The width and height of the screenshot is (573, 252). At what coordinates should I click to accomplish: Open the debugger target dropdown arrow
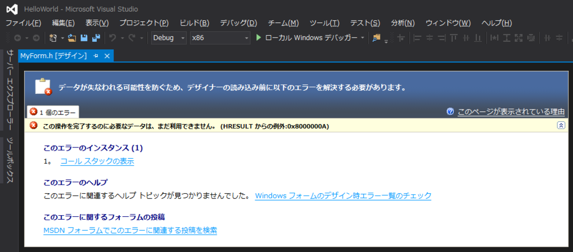(x=363, y=37)
